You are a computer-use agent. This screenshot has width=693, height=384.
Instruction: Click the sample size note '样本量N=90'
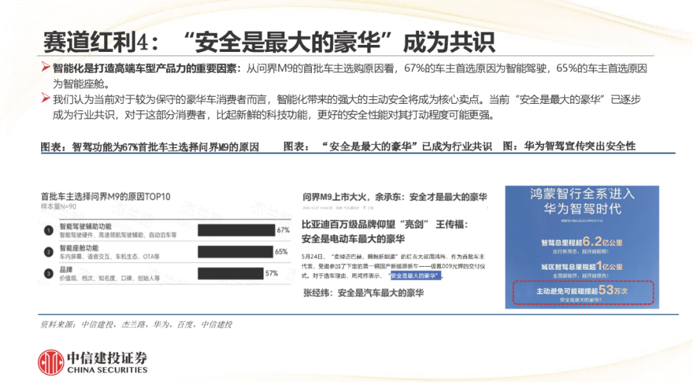[58, 206]
